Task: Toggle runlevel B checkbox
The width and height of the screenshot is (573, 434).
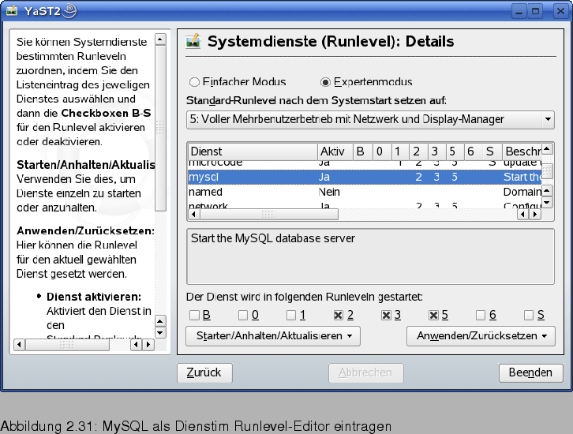Action: pos(194,315)
